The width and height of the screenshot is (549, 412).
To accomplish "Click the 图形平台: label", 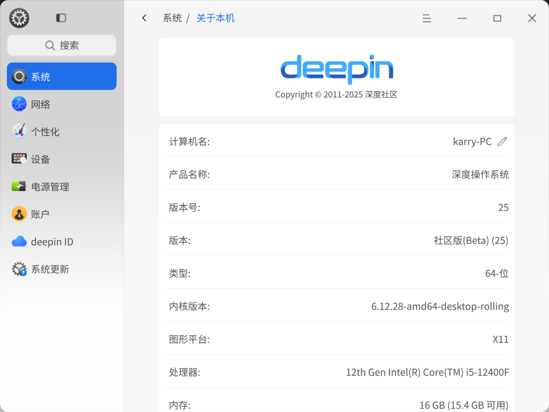I will pos(189,339).
